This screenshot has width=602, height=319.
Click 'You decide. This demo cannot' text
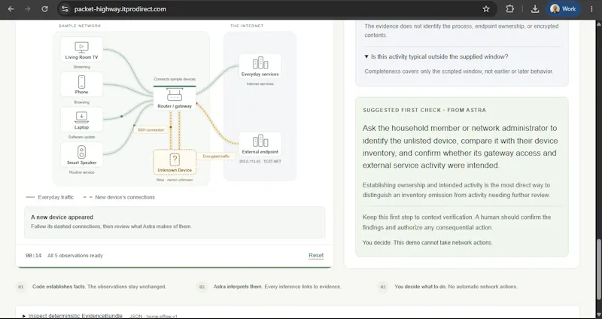tap(427, 242)
